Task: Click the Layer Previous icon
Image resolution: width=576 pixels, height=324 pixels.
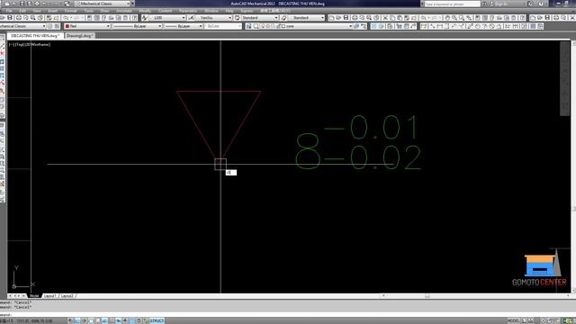Action: click(x=364, y=26)
